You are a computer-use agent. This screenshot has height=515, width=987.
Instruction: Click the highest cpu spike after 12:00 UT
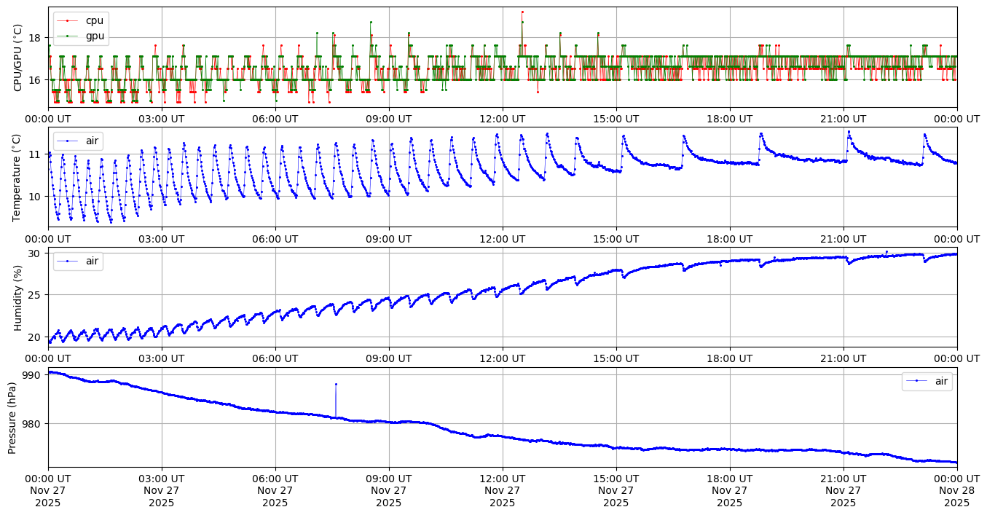coord(522,12)
